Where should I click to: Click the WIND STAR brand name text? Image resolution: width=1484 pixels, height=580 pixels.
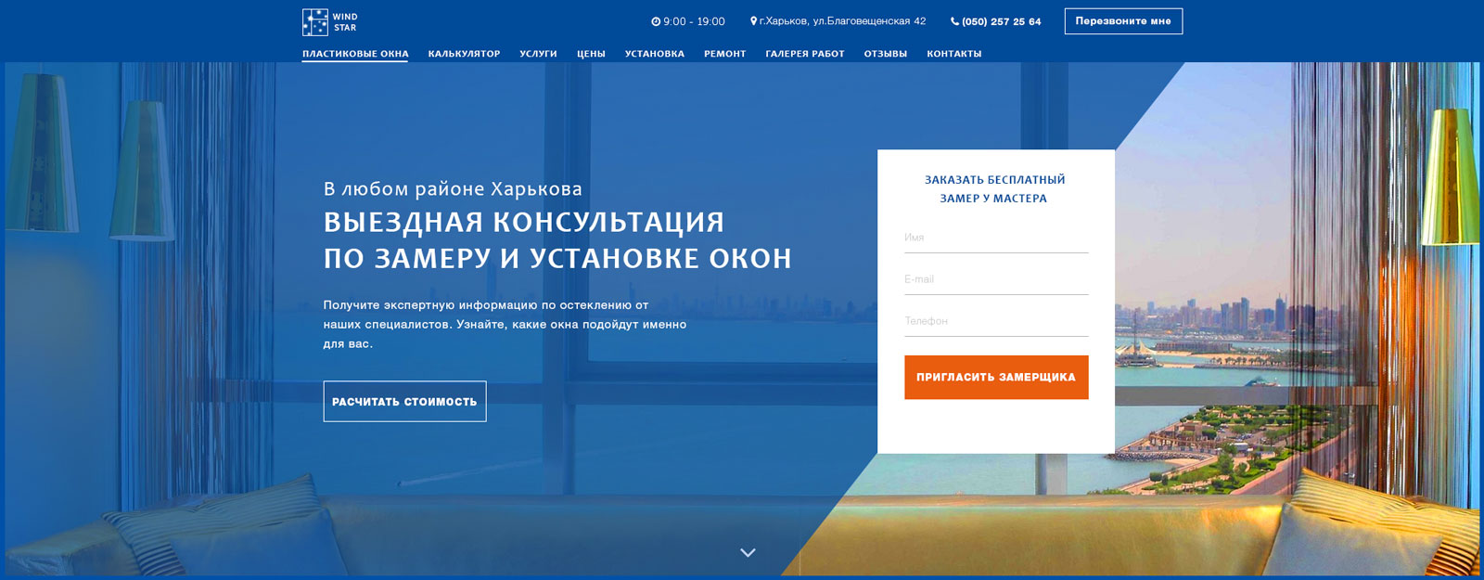tap(345, 22)
